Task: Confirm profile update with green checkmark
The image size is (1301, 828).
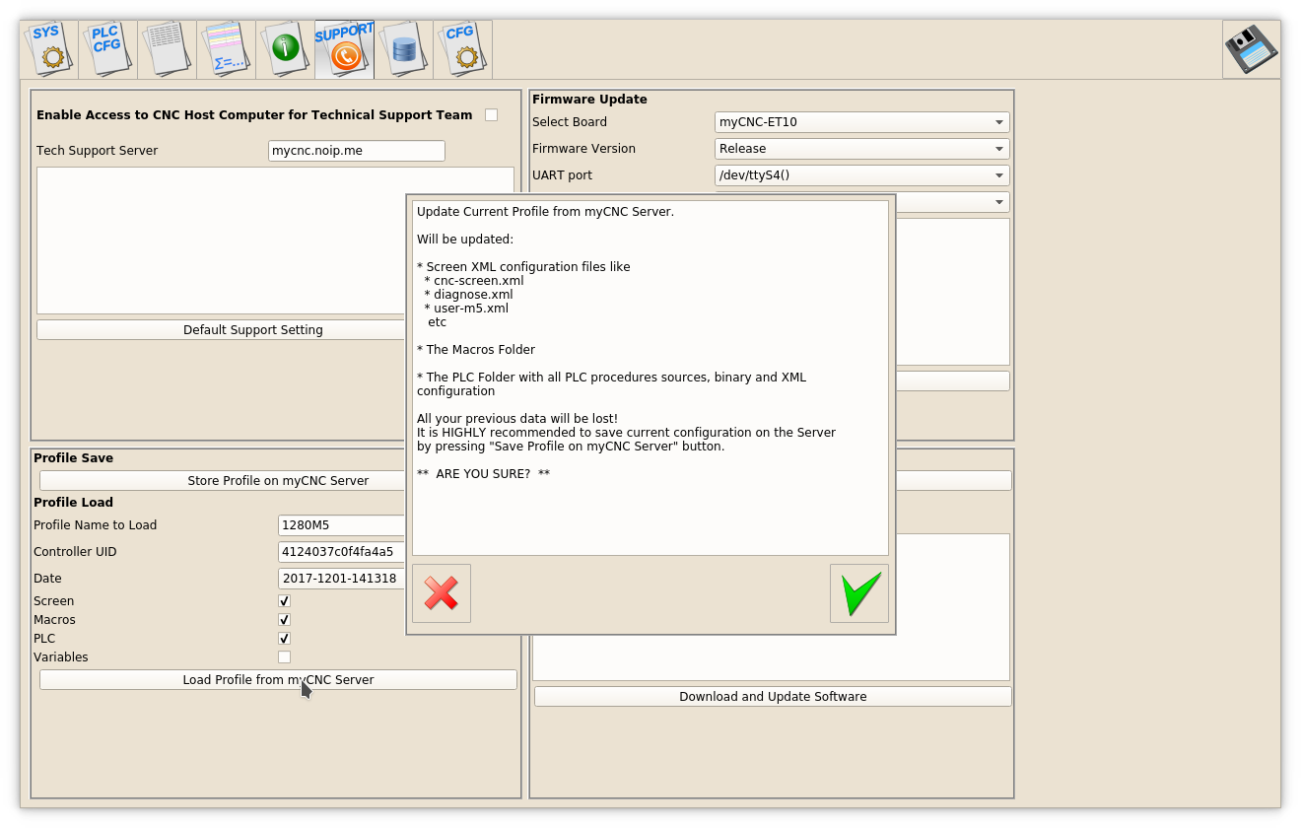Action: coord(859,593)
